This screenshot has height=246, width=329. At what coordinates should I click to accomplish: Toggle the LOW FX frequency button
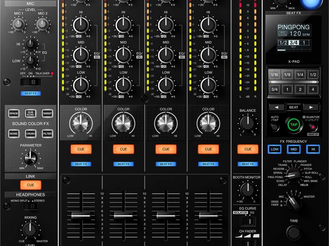[274, 149]
